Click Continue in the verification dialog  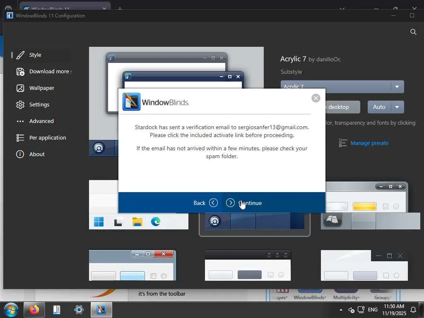point(244,203)
